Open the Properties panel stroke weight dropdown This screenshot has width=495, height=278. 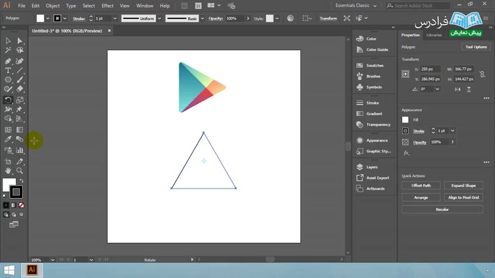(x=453, y=131)
